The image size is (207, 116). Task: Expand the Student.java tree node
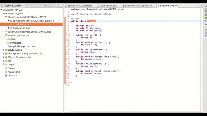point(11,24)
